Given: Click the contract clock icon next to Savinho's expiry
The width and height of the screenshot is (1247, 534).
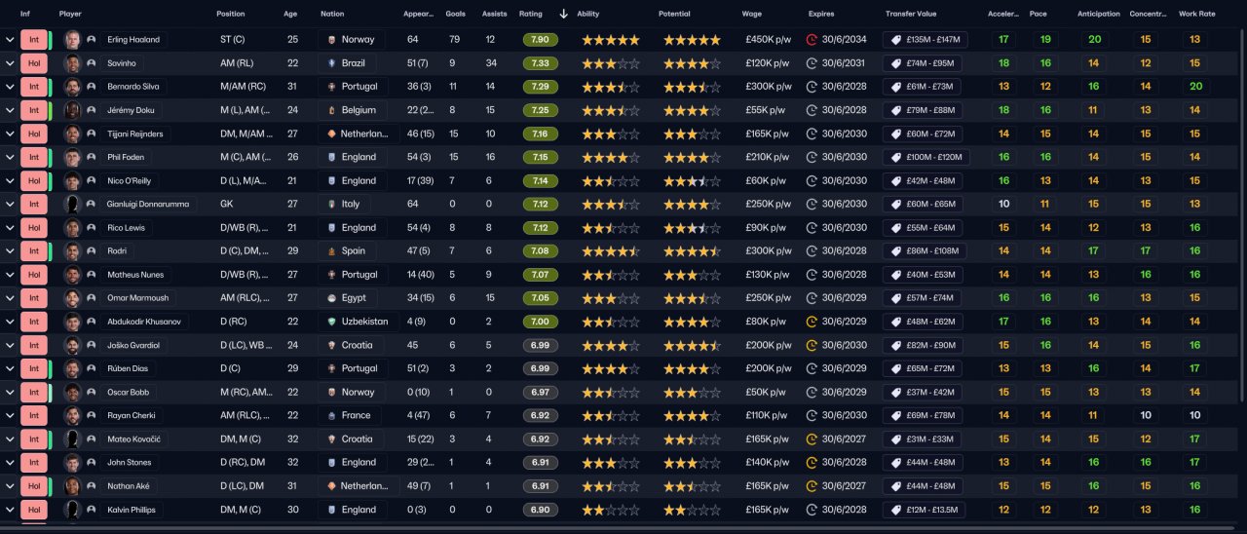Looking at the screenshot, I should point(812,63).
